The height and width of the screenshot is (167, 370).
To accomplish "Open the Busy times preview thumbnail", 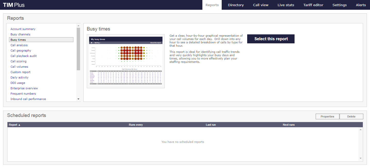I will [126, 61].
